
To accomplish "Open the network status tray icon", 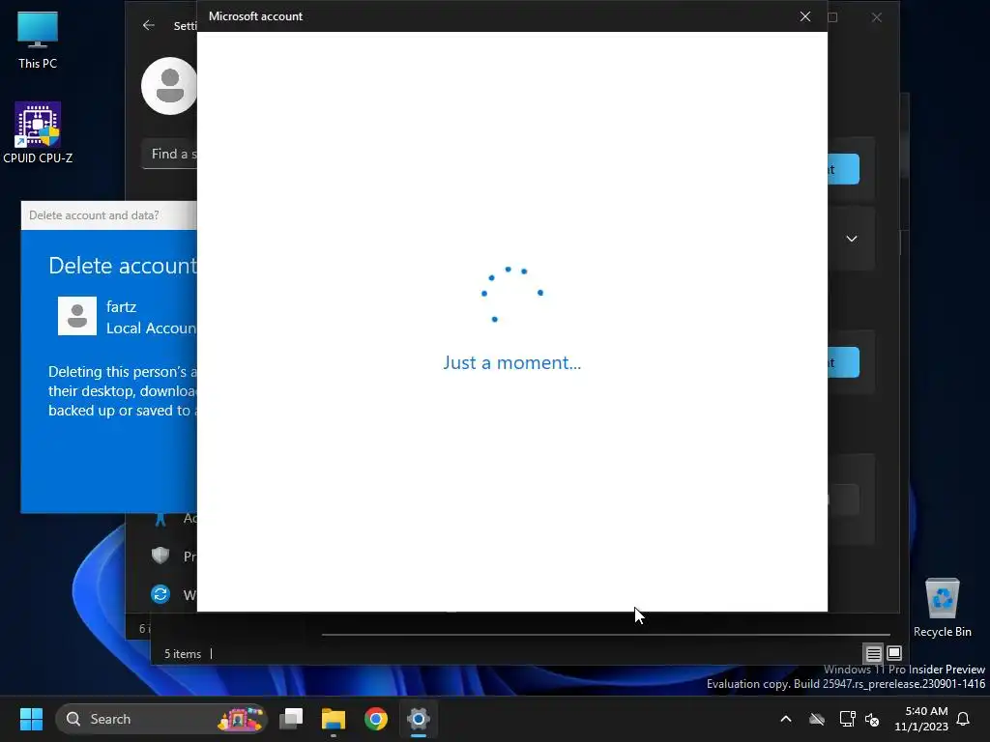I will pyautogui.click(x=847, y=719).
